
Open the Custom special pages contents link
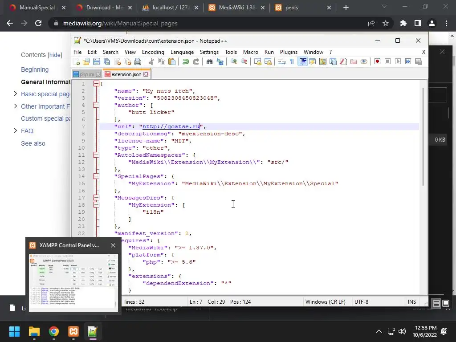point(45,118)
